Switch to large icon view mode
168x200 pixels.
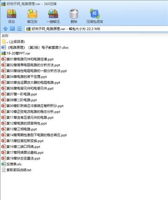pyautogui.click(x=12, y=29)
